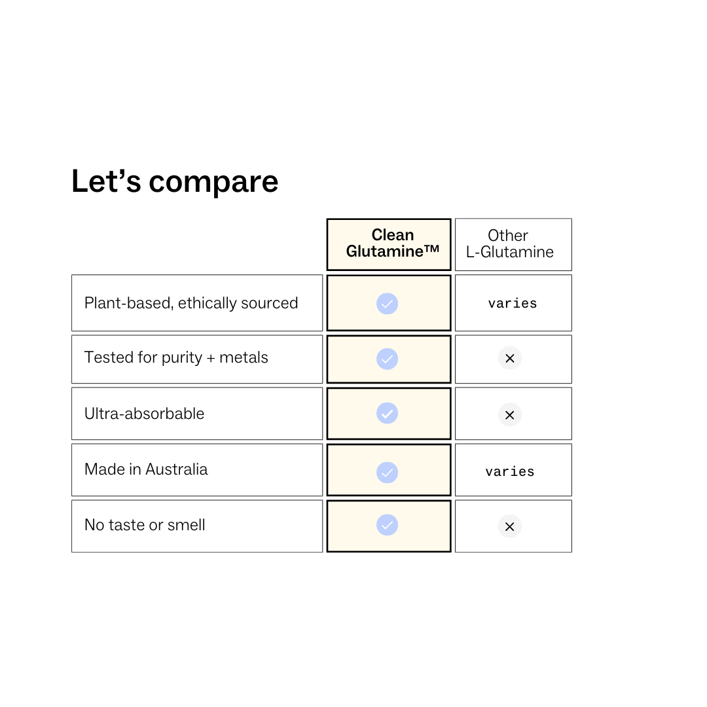
Task: Click the word 'Other' in the last column header
Action: tap(508, 236)
